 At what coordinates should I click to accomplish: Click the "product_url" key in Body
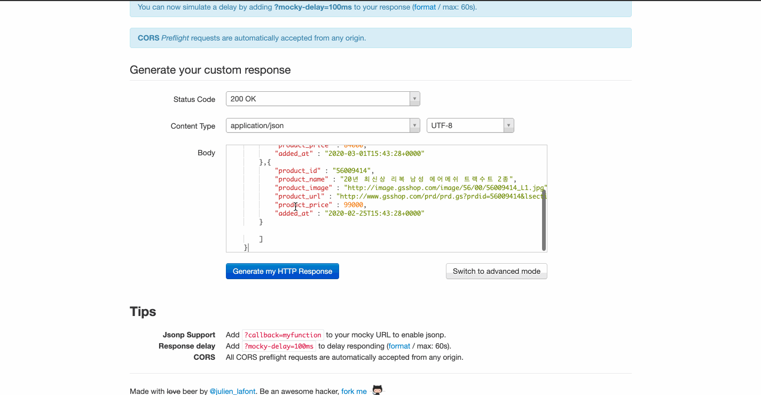pyautogui.click(x=300, y=196)
